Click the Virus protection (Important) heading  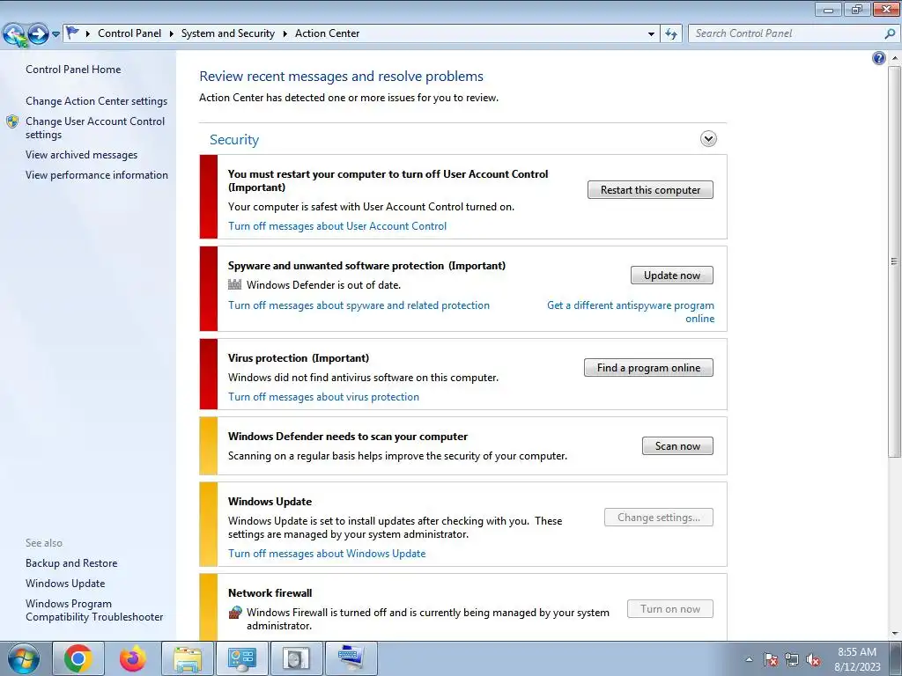click(x=298, y=358)
